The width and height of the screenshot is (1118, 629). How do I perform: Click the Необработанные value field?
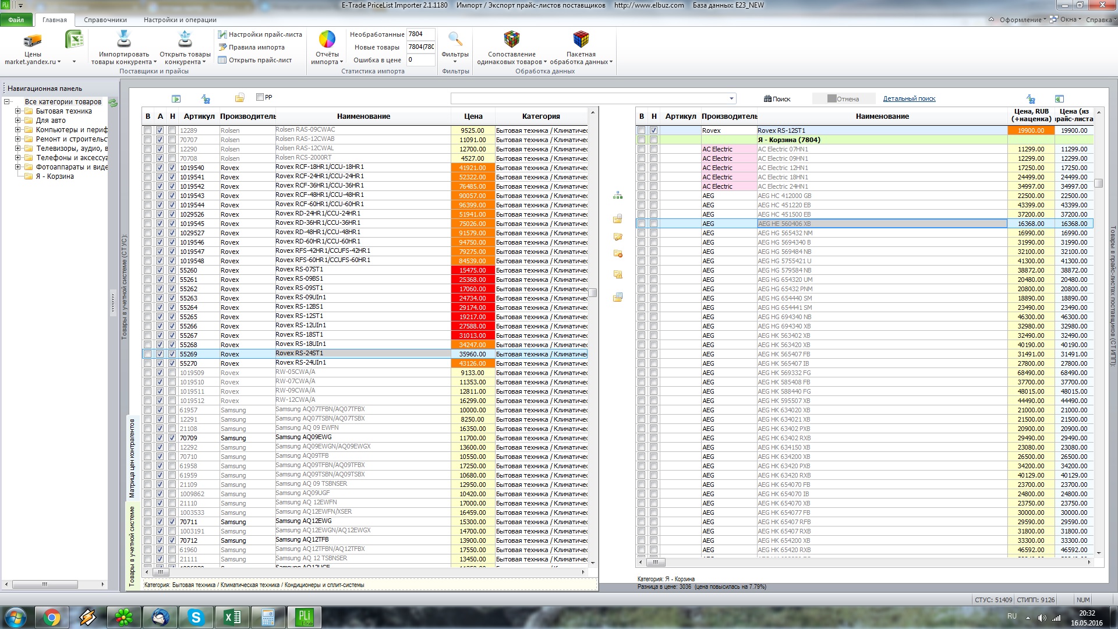click(420, 34)
